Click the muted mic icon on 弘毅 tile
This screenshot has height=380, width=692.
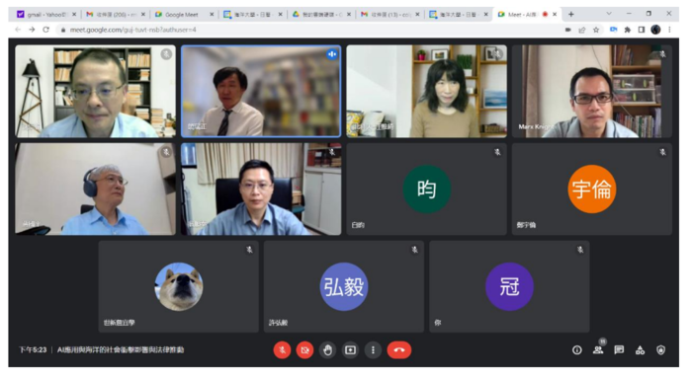tap(414, 250)
